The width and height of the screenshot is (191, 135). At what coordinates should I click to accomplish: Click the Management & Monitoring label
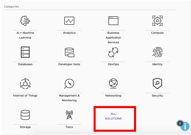[69, 98]
